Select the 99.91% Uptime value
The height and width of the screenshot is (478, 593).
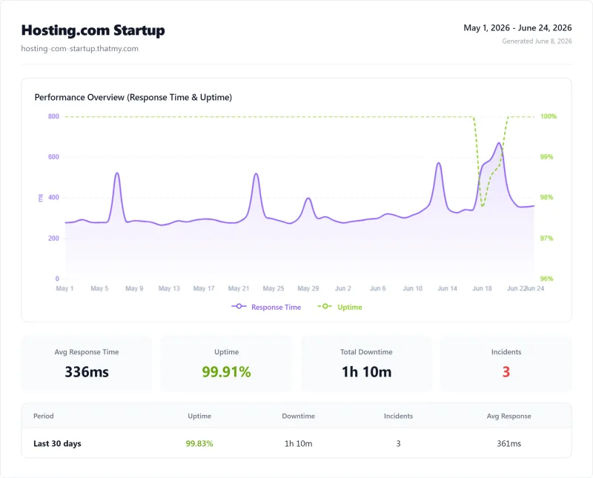coord(226,372)
